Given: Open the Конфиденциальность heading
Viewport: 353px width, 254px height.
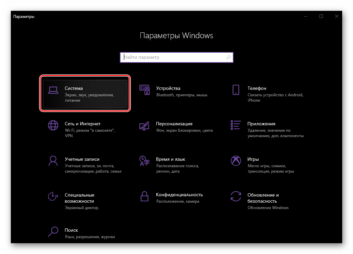Looking at the screenshot, I should tap(179, 195).
